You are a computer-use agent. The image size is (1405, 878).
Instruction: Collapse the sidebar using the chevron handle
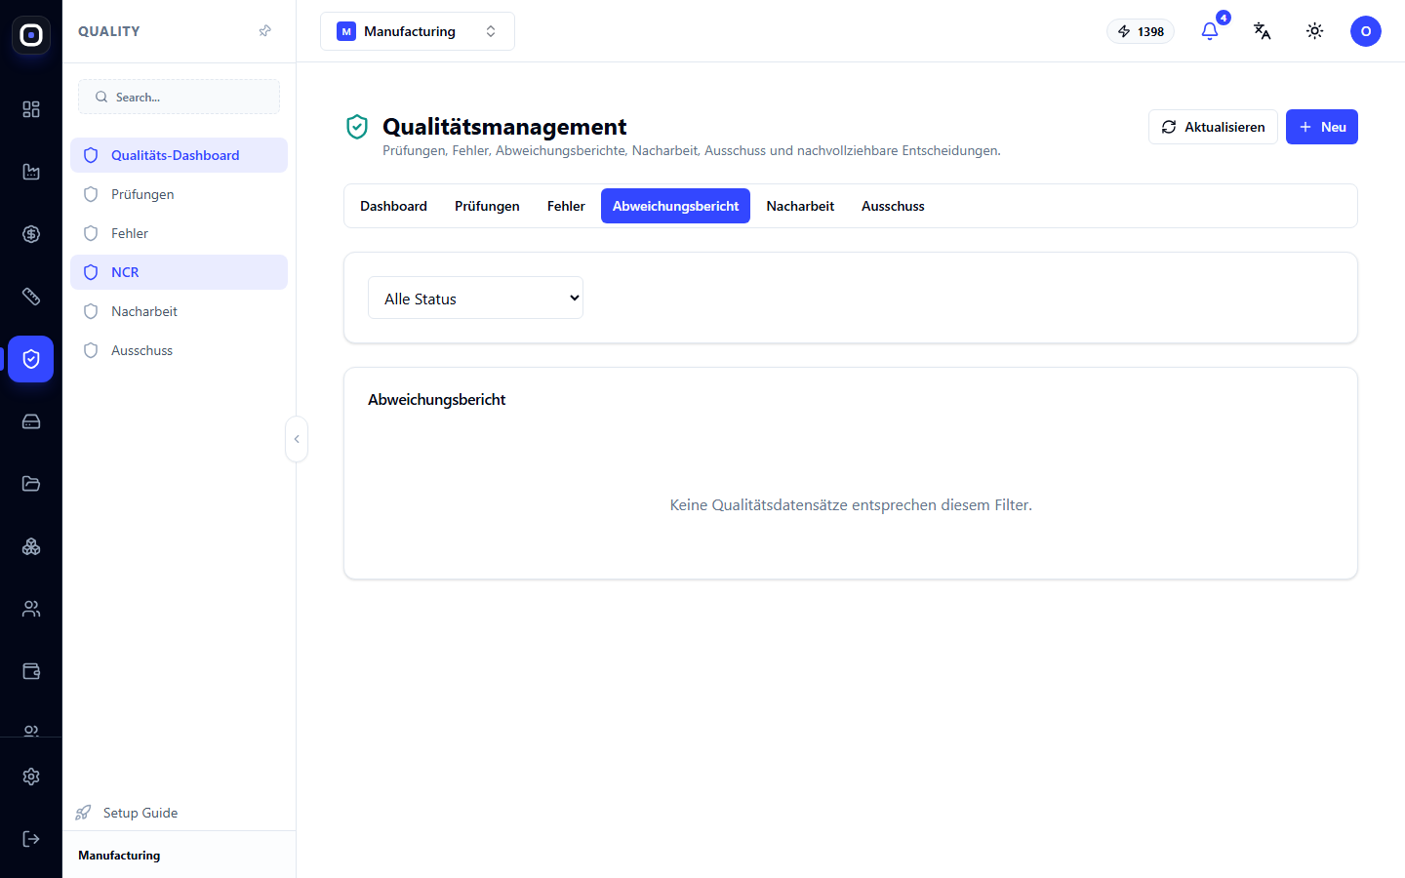click(297, 439)
